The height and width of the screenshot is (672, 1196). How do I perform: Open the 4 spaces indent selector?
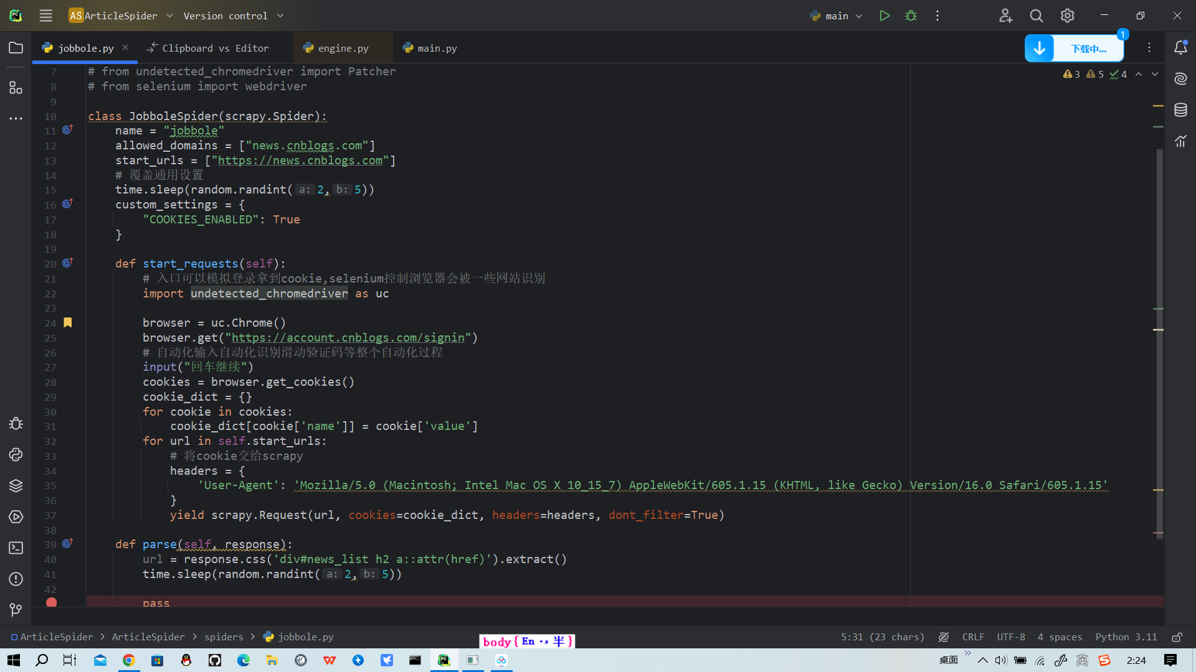1060,637
